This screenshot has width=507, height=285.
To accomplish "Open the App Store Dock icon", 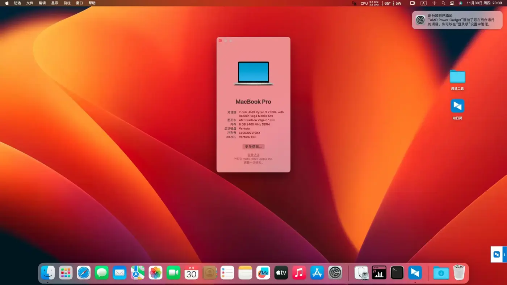I will coord(317,273).
